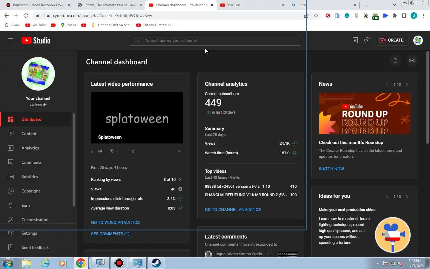Screen dimensions: 430x269
Task: Switch to the Bandicam Screen Recorder tab
Action: pyautogui.click(x=38, y=5)
